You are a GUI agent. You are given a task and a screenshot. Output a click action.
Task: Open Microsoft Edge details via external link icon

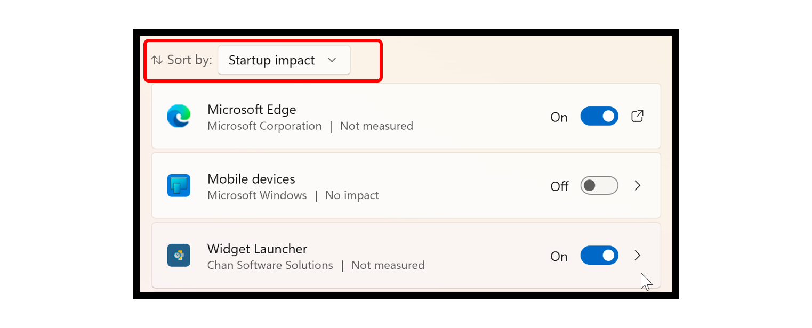[x=637, y=116]
